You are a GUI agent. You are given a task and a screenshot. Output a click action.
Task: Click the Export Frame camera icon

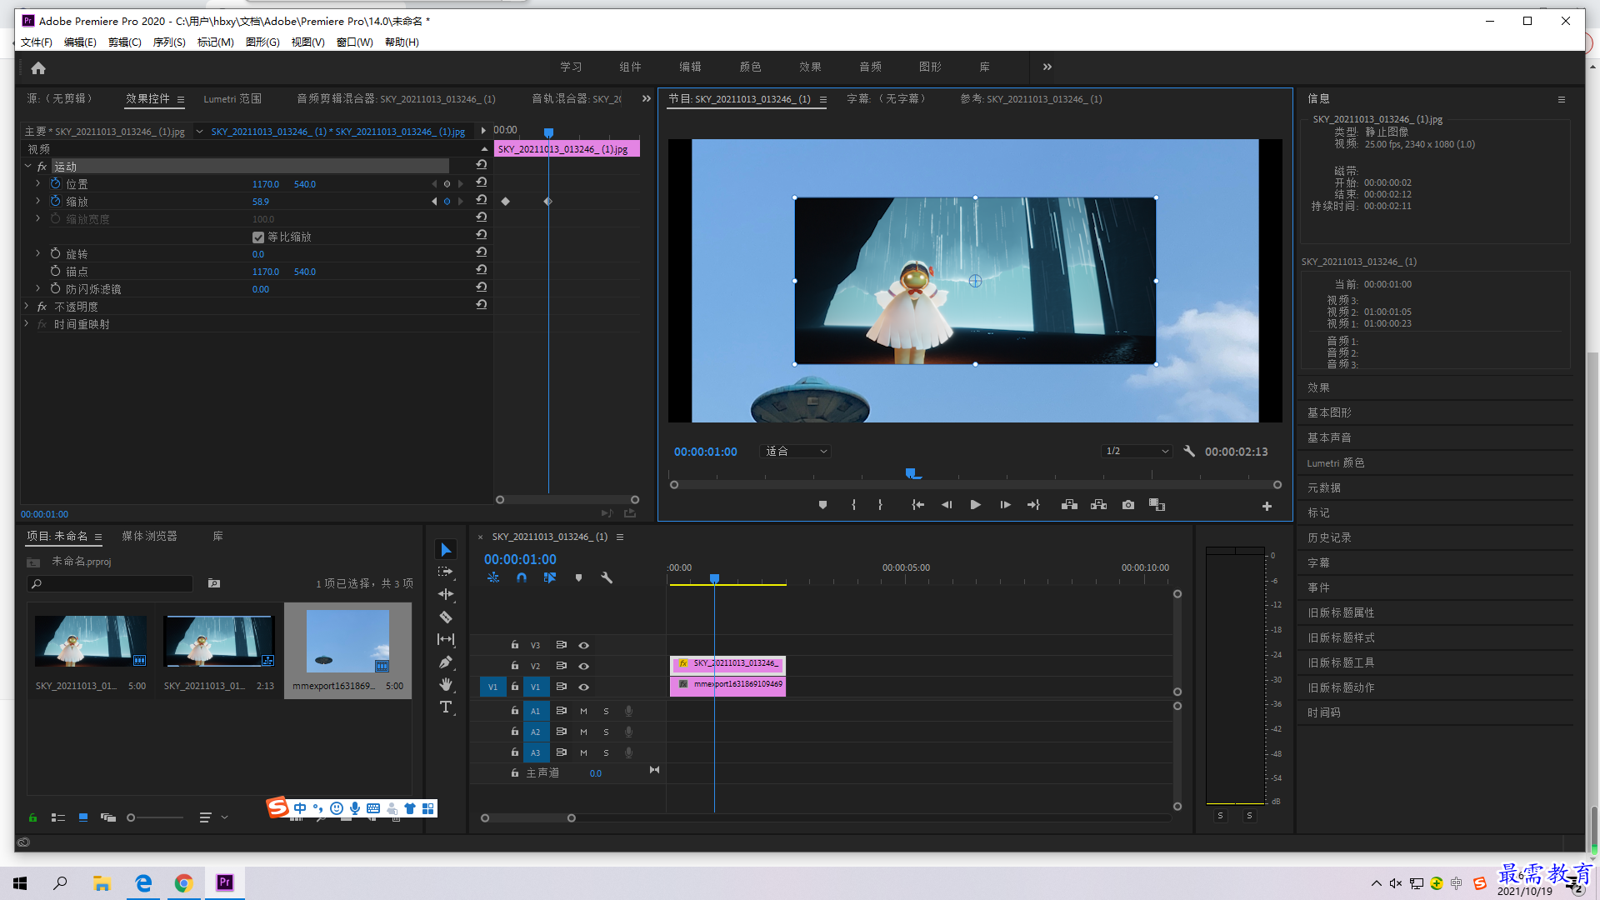1128,505
